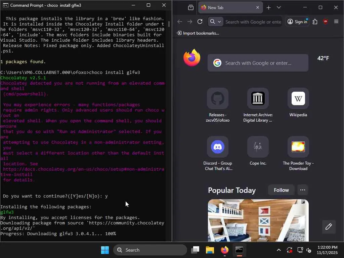
Task: Open the bunk bed room story thumbnail
Action: pyautogui.click(x=258, y=220)
